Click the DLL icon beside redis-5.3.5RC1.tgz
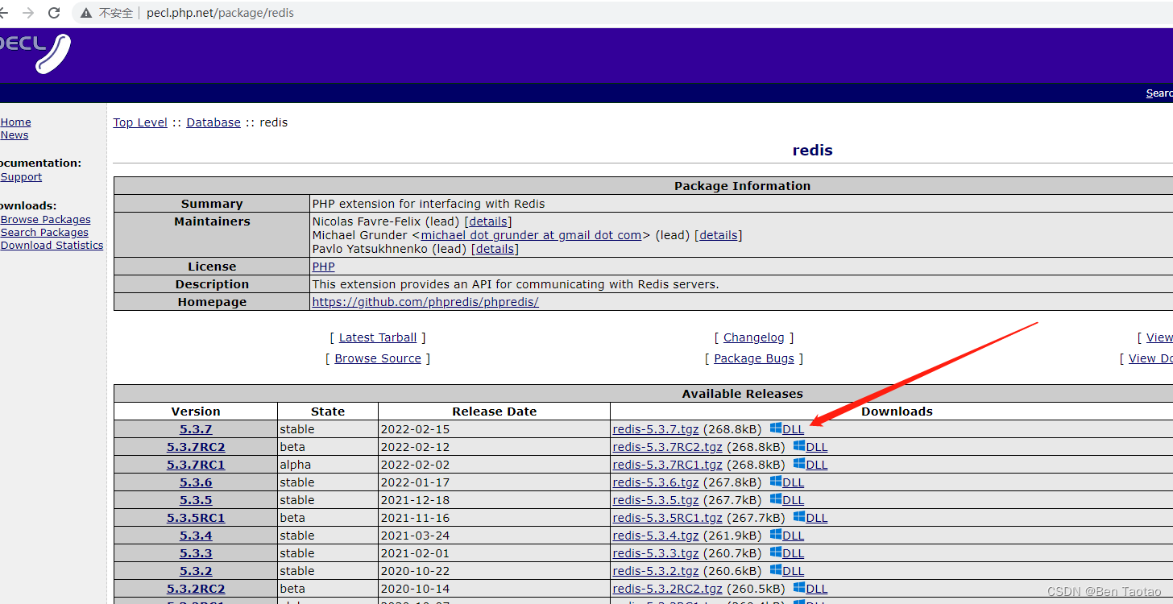The height and width of the screenshot is (604, 1173). (810, 517)
